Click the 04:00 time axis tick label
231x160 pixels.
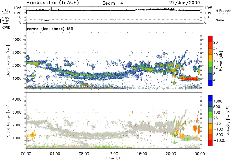pyautogui.click(x=55, y=154)
